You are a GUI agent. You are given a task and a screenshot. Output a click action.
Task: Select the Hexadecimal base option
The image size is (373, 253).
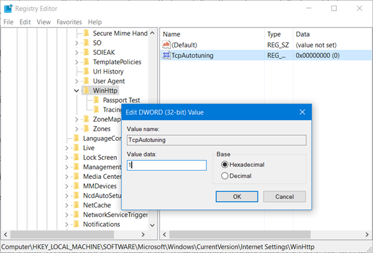point(225,165)
